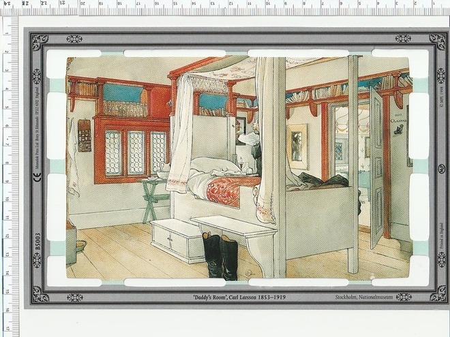
Task: Click the copyright notice "© MPL 1998"
Action: (442, 97)
